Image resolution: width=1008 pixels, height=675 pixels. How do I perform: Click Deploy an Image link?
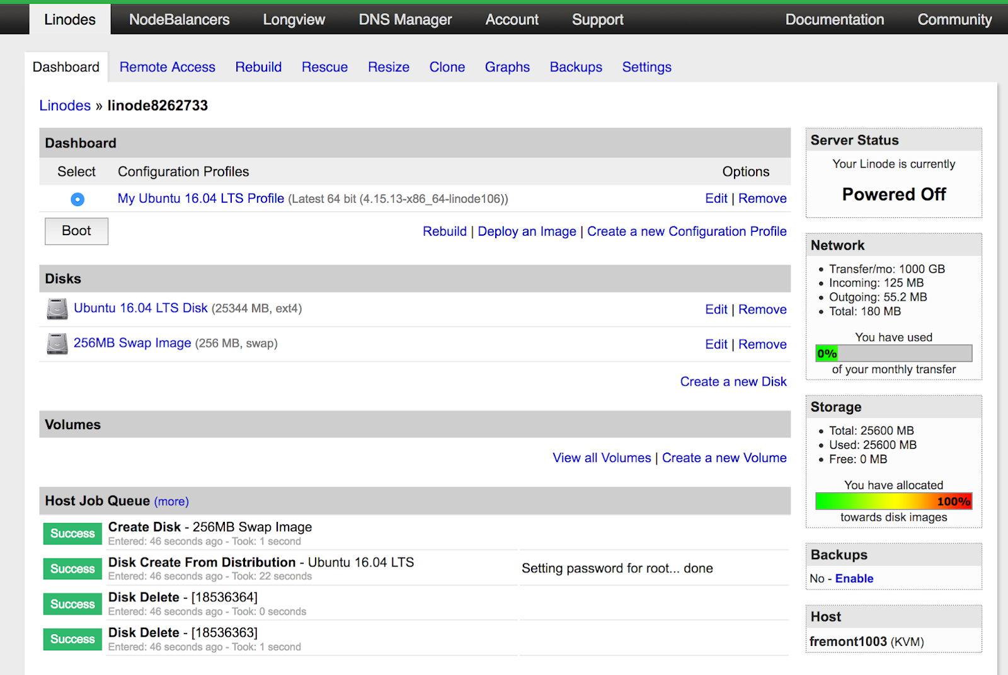(x=527, y=231)
